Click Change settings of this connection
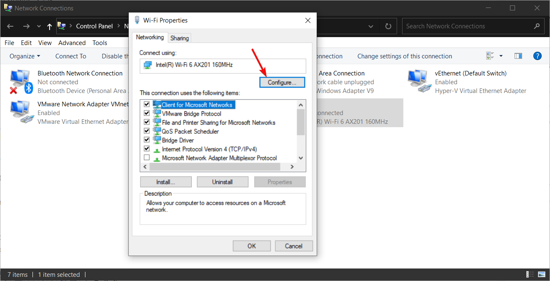 click(405, 56)
